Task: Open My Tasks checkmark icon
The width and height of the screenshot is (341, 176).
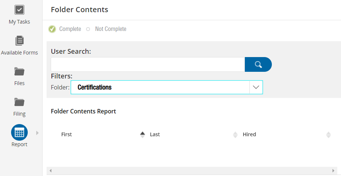Action: [19, 10]
